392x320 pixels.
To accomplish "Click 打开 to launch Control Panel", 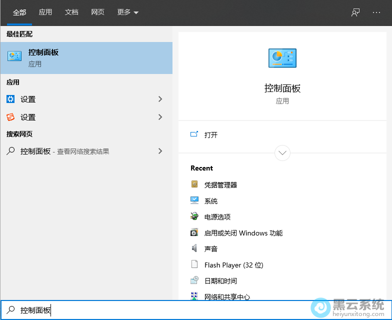I will pos(210,135).
